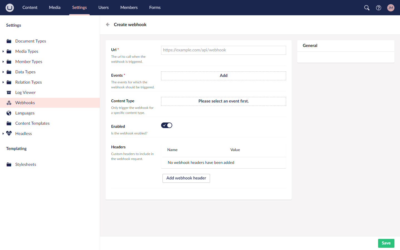Toggle the Headless section open
Viewport: 400px width, 250px height.
point(3,133)
